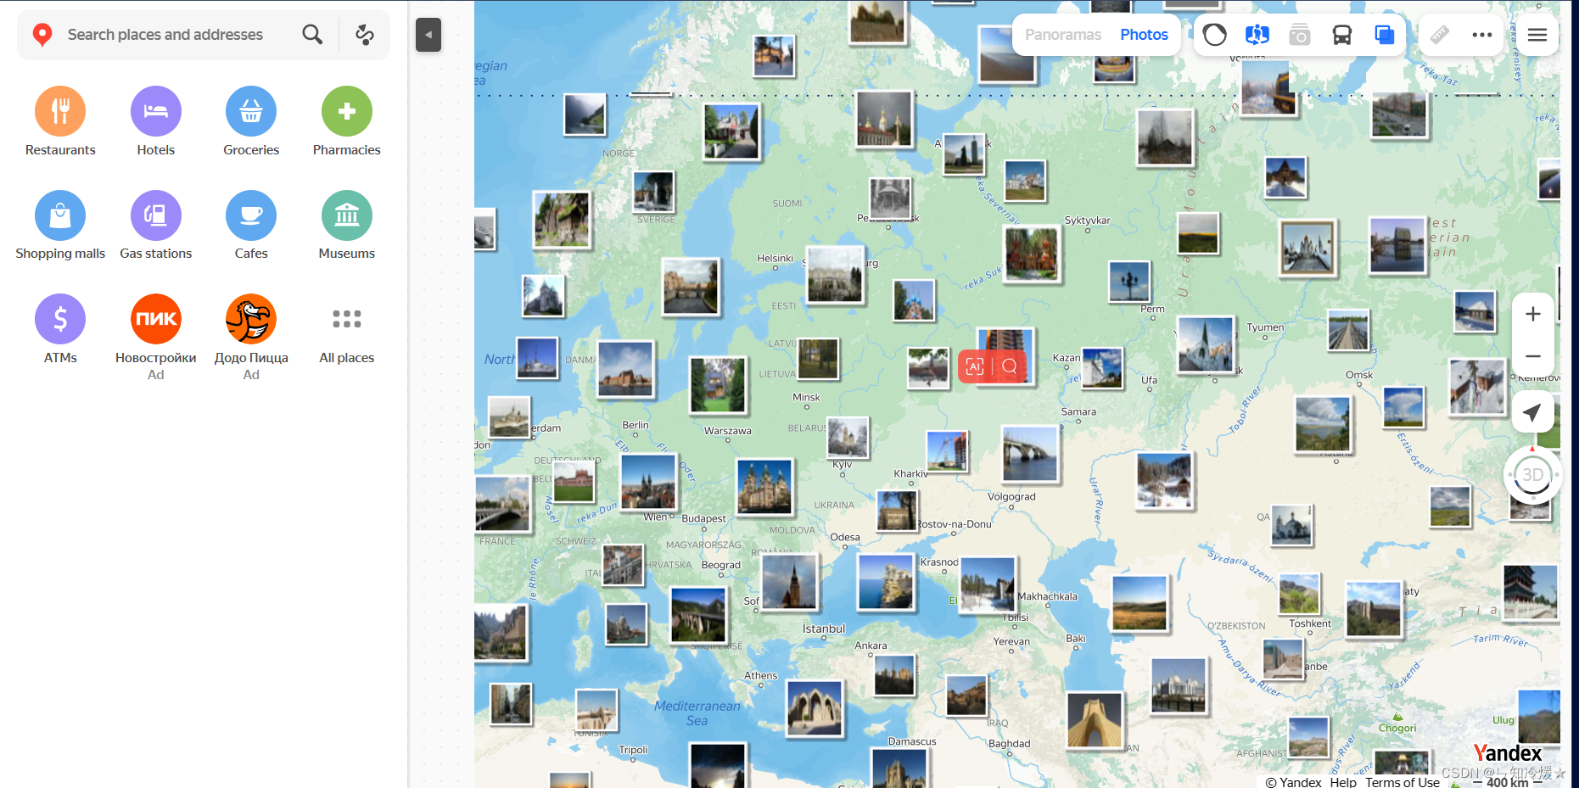Click the Berlin city label
Viewport: 1579px width, 788px height.
coord(636,425)
